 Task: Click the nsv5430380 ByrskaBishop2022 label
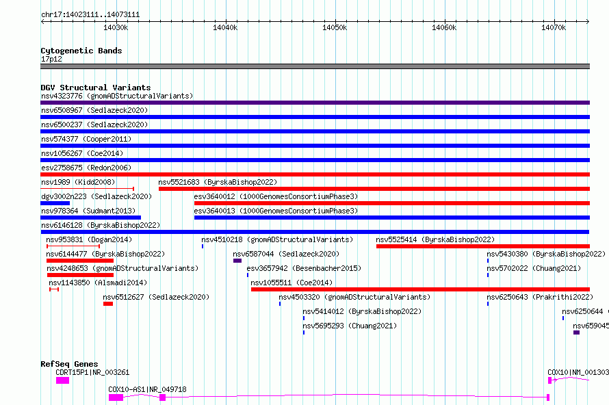pos(546,254)
